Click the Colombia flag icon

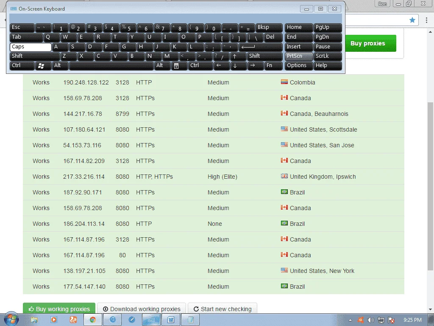284,82
